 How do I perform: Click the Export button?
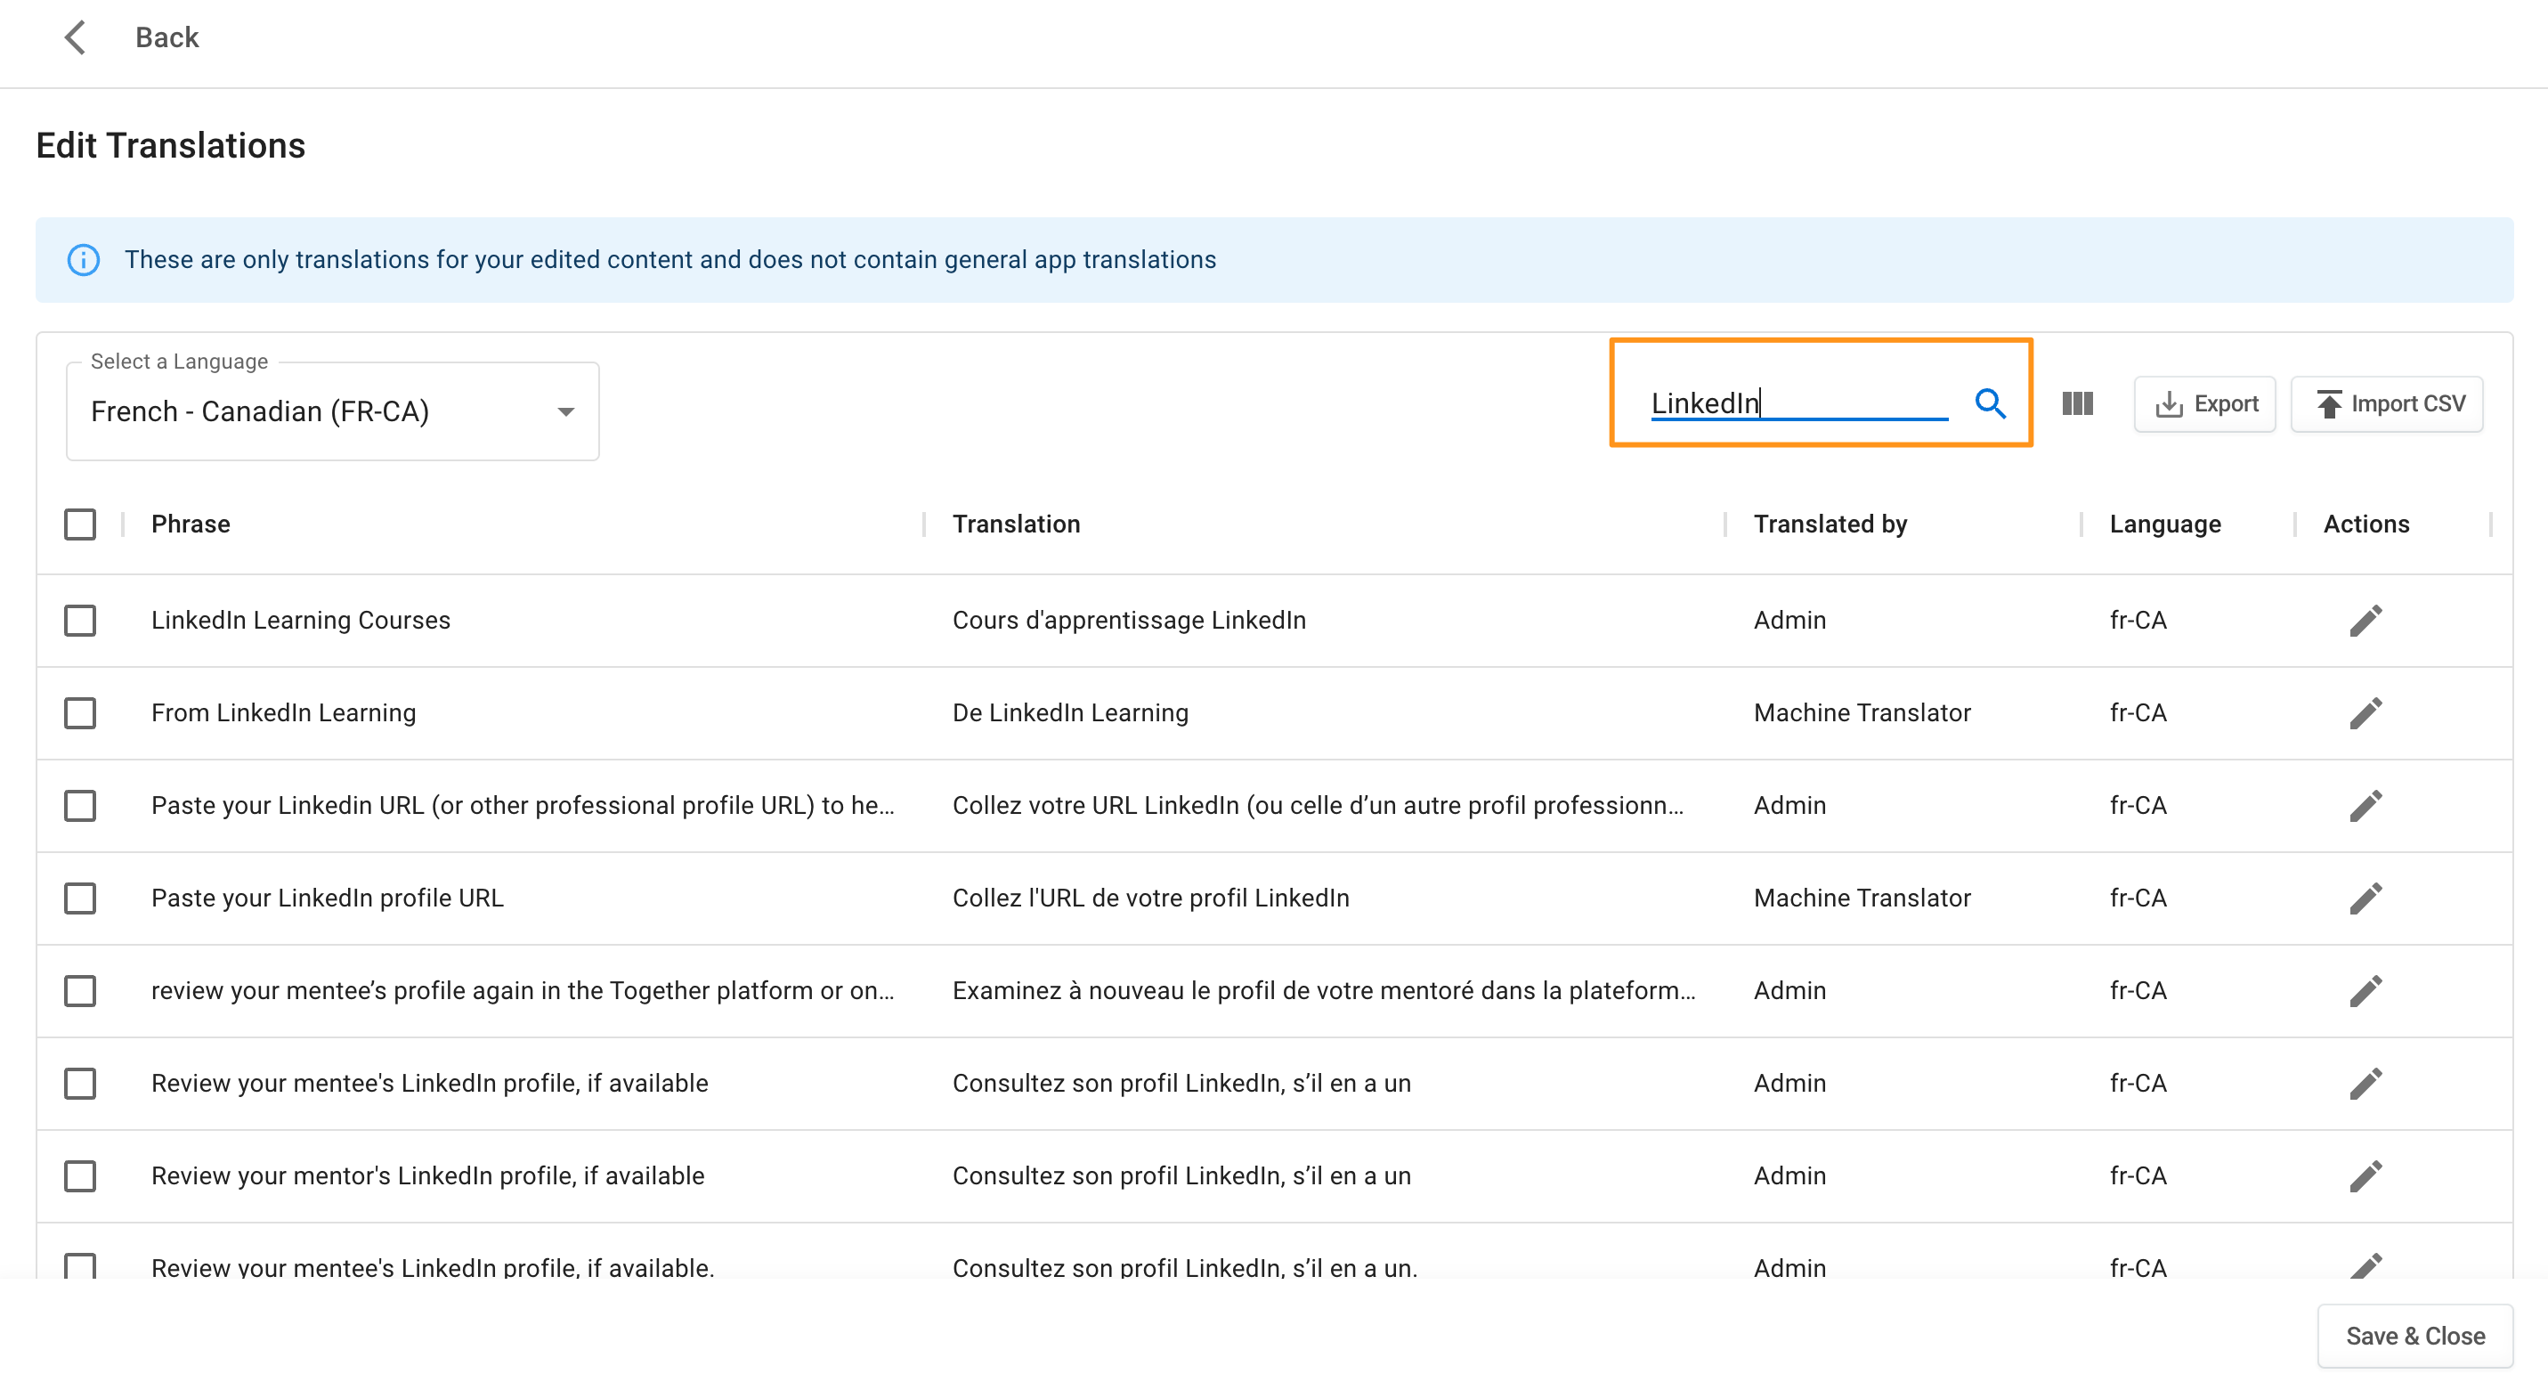2203,403
